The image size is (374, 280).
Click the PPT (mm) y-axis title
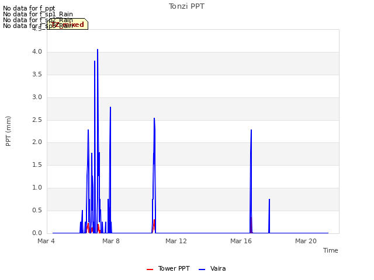click(x=8, y=131)
